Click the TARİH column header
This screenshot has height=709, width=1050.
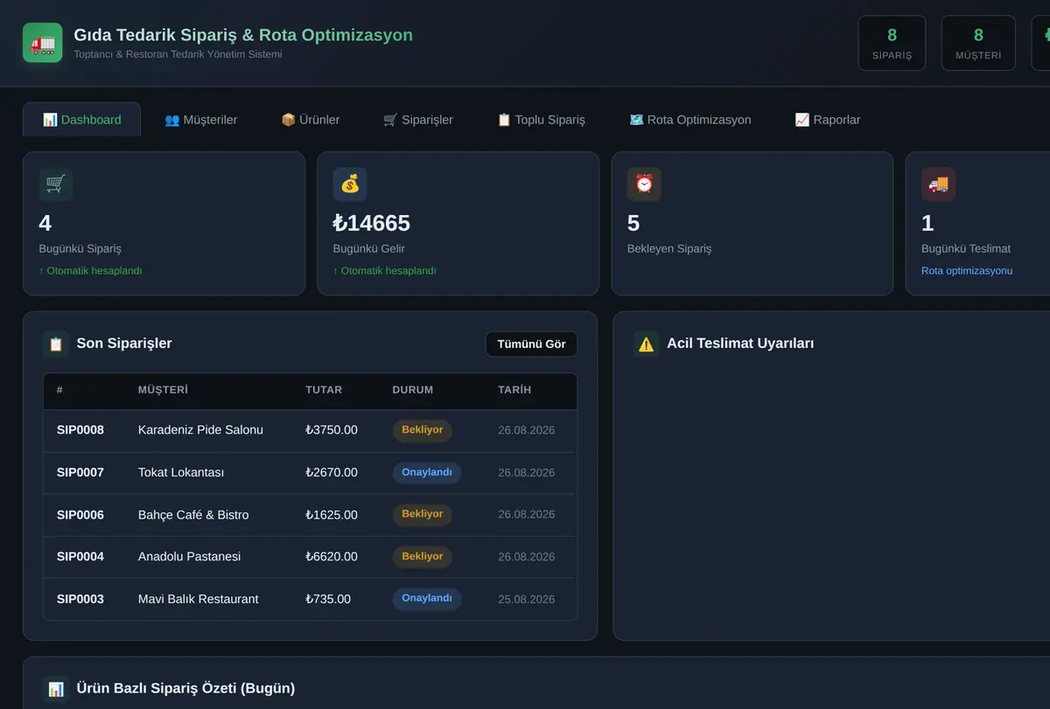tap(514, 390)
